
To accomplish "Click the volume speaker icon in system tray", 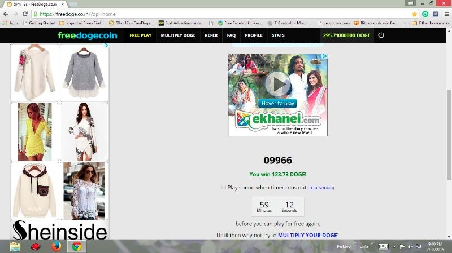I will click(x=410, y=247).
